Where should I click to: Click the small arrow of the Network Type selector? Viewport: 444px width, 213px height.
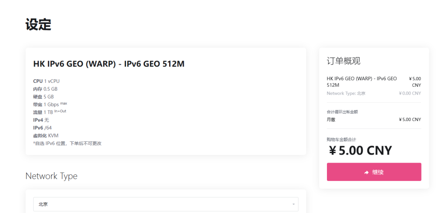click(294, 204)
